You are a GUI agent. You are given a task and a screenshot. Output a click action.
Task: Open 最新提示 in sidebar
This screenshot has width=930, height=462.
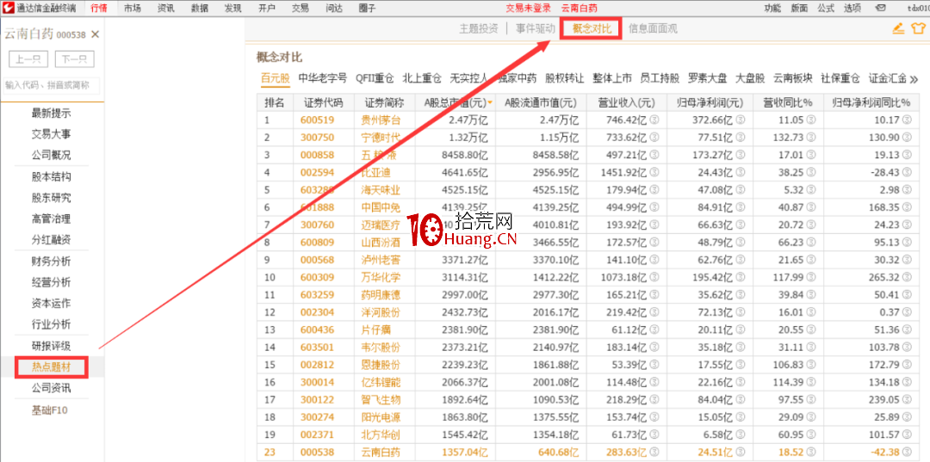51,114
